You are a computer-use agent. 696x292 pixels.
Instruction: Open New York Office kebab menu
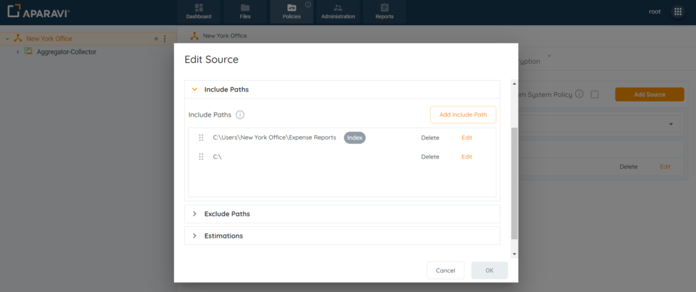164,39
